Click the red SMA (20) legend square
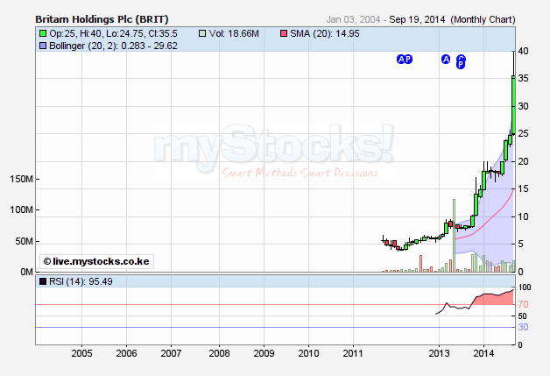550x376 pixels. (282, 32)
